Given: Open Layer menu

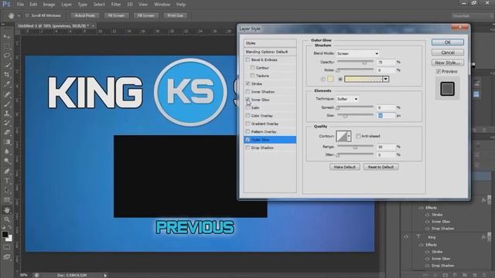Looking at the screenshot, I should pos(67,5).
